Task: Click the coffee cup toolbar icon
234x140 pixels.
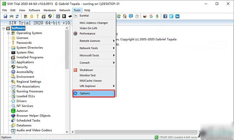Action: [x=145, y=16]
